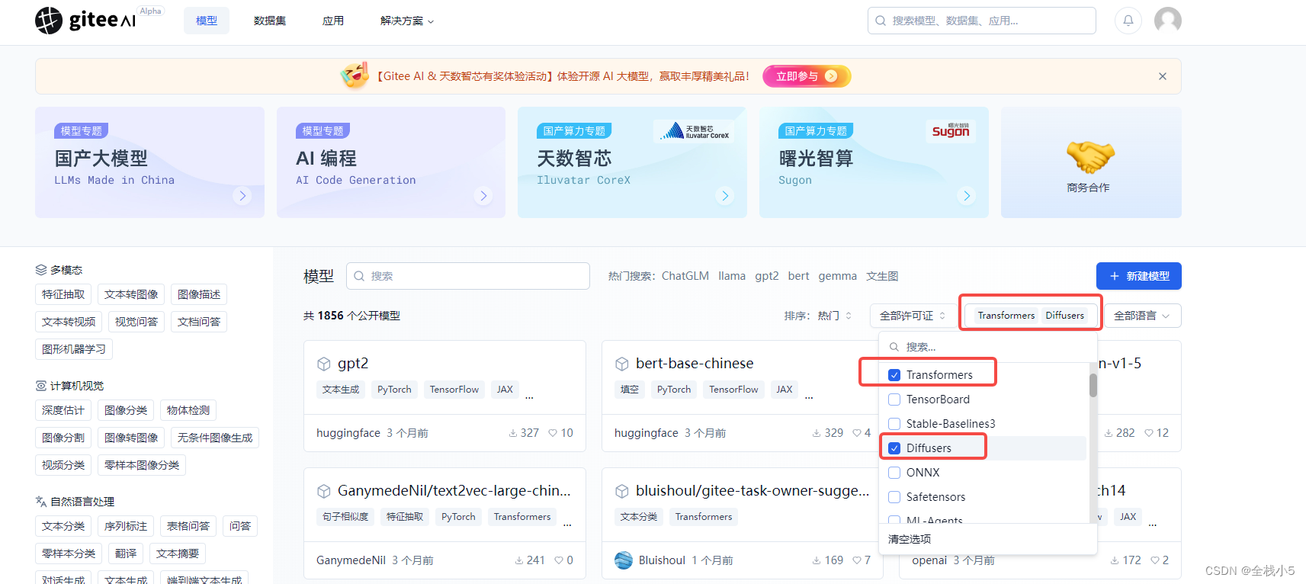1306x584 pixels.
Task: Click the 多模态 category icon
Action: (41, 270)
